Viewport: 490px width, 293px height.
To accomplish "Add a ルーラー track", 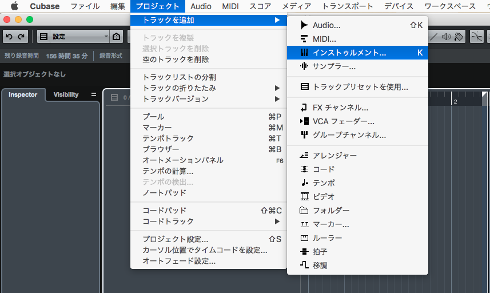I will point(357,238).
